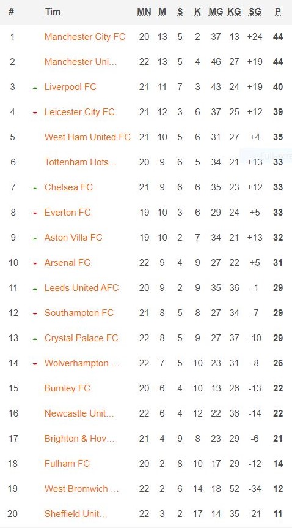Click the red down arrow beside Leicester City FC
Screen dimensions: 292x528
coord(35,113)
